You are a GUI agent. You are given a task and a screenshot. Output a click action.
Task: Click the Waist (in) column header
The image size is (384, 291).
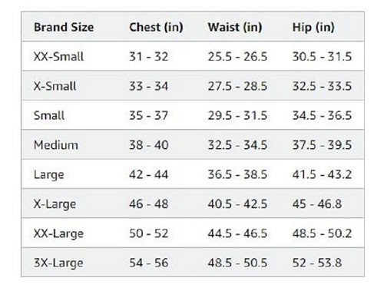[x=235, y=27]
